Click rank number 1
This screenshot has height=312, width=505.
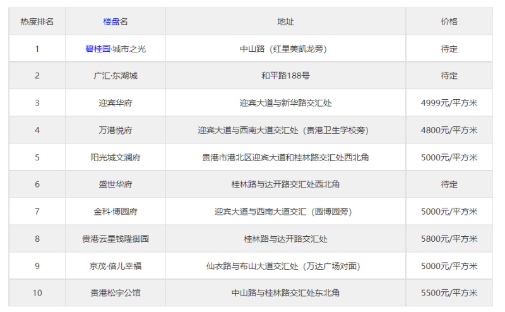(37, 49)
